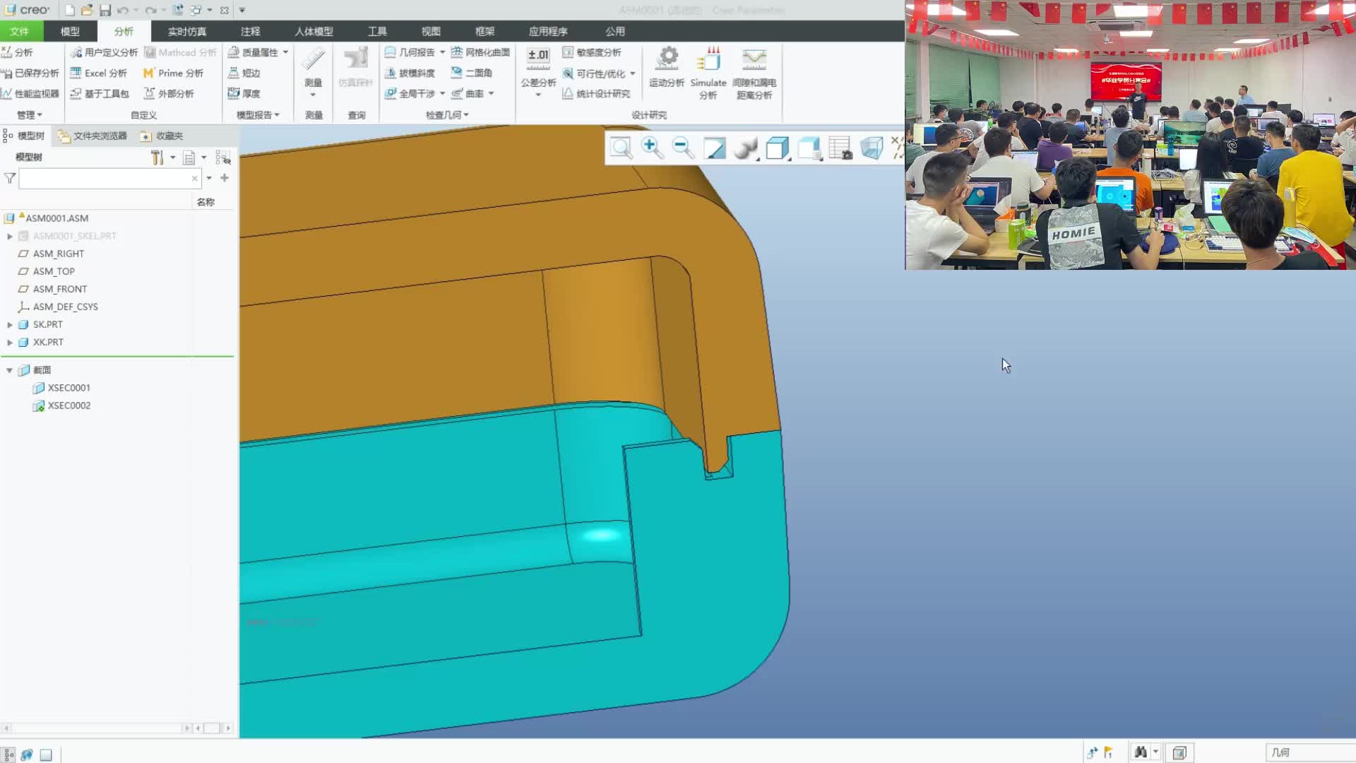Switch to the 模型 ribbon tab
Image resolution: width=1356 pixels, height=763 pixels.
[70, 31]
